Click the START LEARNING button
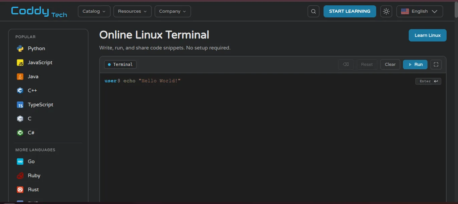 [x=350, y=11]
